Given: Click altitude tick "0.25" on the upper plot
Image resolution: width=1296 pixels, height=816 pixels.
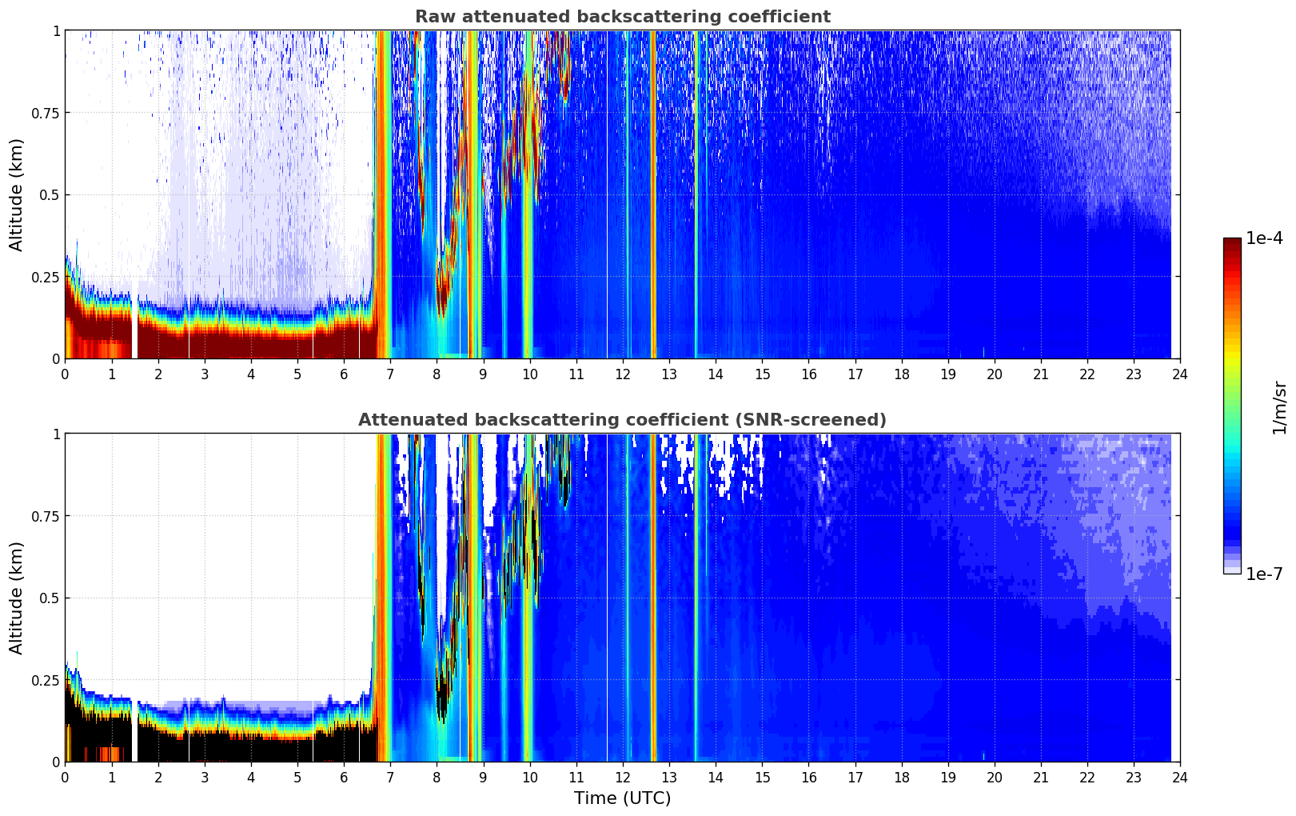Looking at the screenshot, I should 46,277.
